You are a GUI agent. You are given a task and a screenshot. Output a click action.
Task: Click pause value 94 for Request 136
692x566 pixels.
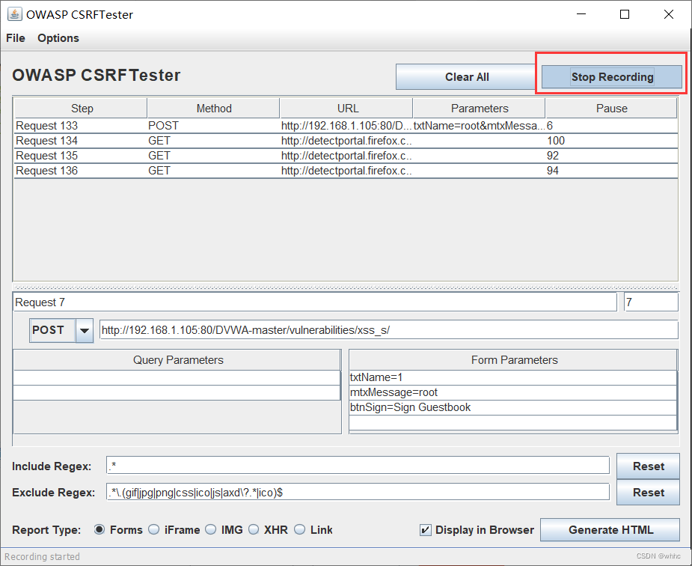[612, 171]
